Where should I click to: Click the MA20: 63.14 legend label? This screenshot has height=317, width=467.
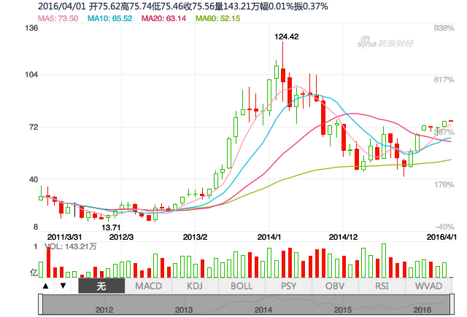coord(163,18)
